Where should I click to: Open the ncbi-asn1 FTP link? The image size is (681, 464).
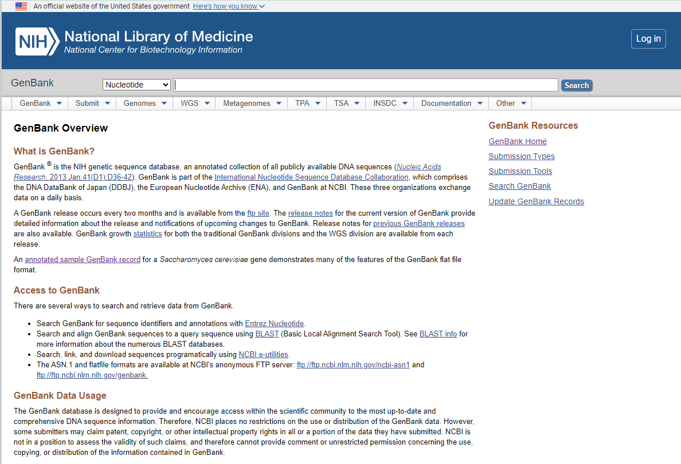353,364
